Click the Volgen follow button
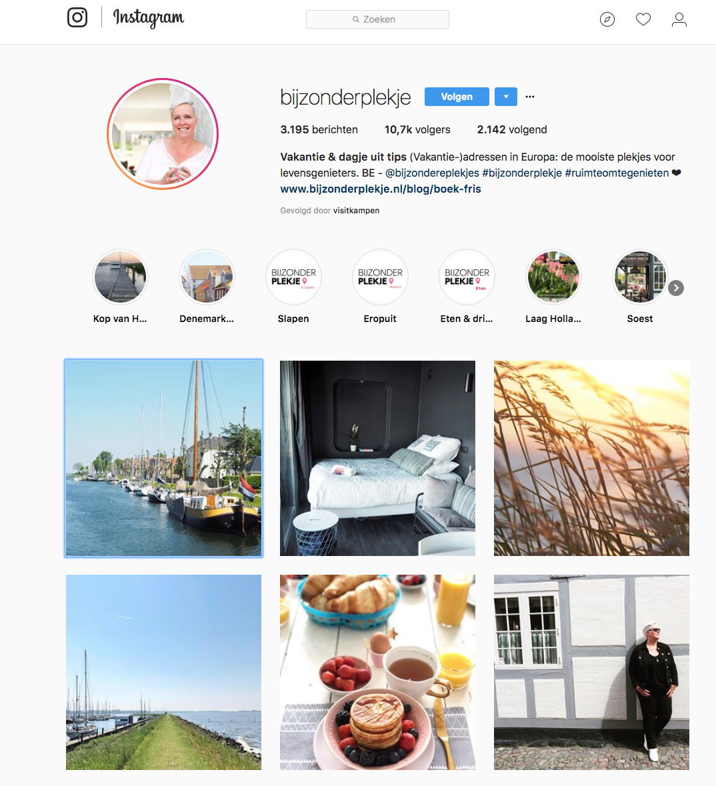The width and height of the screenshot is (716, 786). pyautogui.click(x=457, y=97)
